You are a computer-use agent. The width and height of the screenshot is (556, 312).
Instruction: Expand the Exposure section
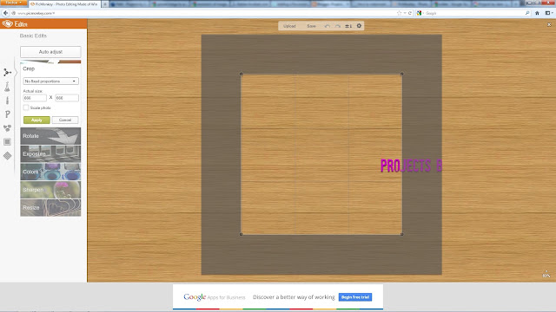tap(50, 154)
